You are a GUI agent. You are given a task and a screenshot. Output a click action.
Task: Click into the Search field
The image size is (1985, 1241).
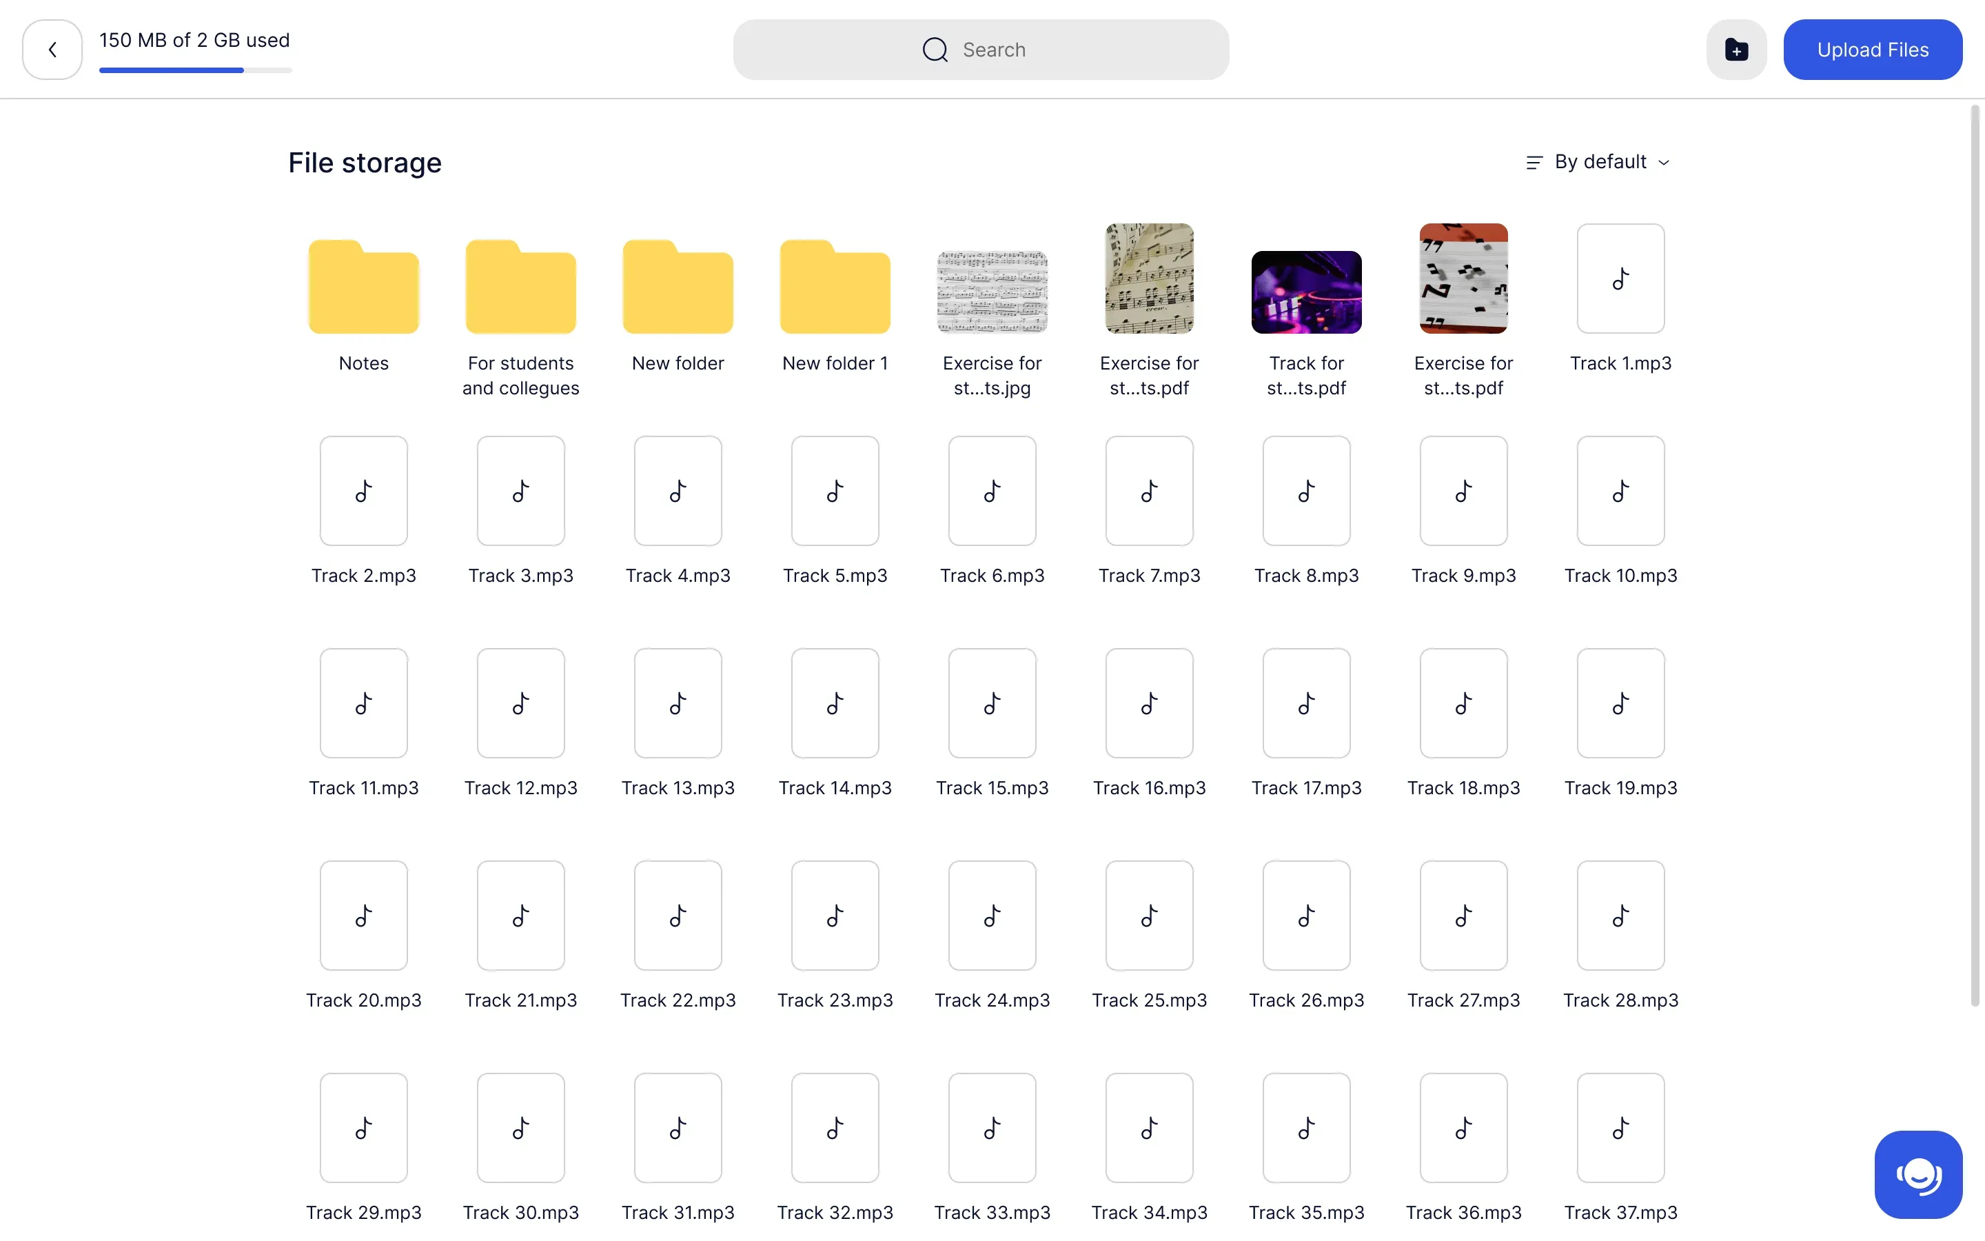click(x=981, y=50)
